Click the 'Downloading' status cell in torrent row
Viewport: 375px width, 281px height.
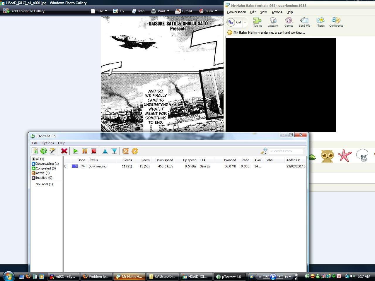[x=98, y=166]
